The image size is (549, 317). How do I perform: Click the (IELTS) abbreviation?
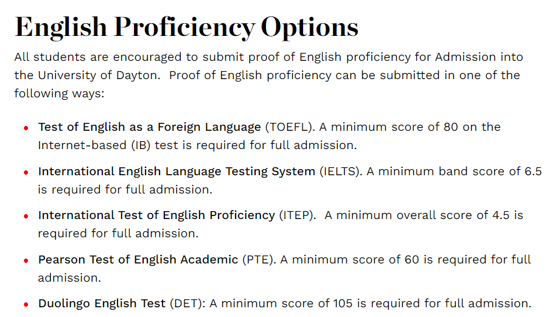coord(341,171)
